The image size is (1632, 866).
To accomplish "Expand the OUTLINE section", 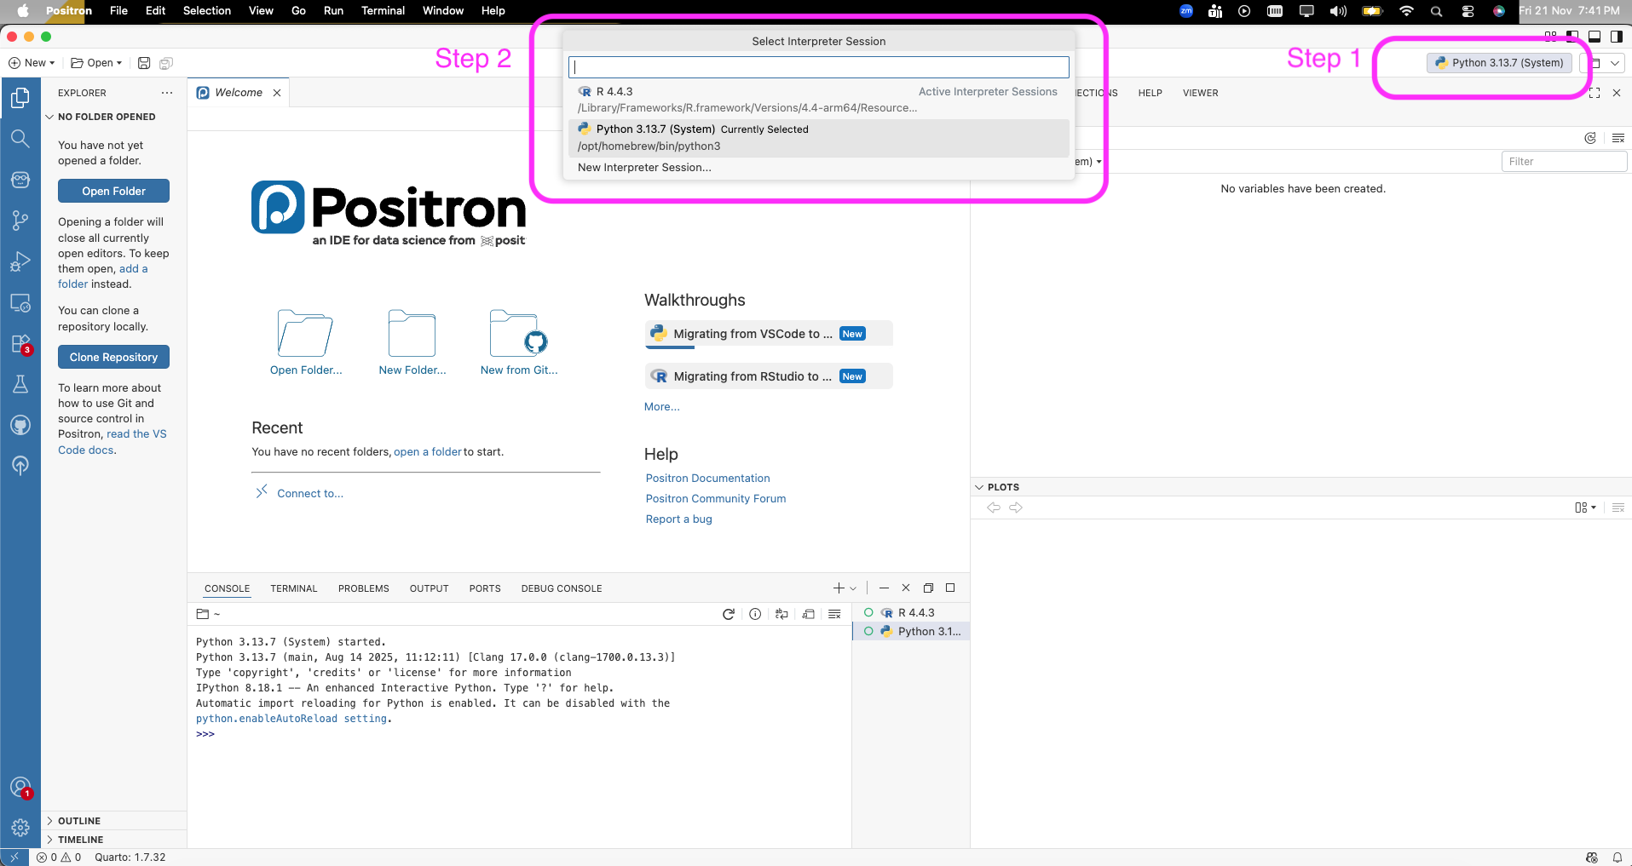I will point(79,821).
